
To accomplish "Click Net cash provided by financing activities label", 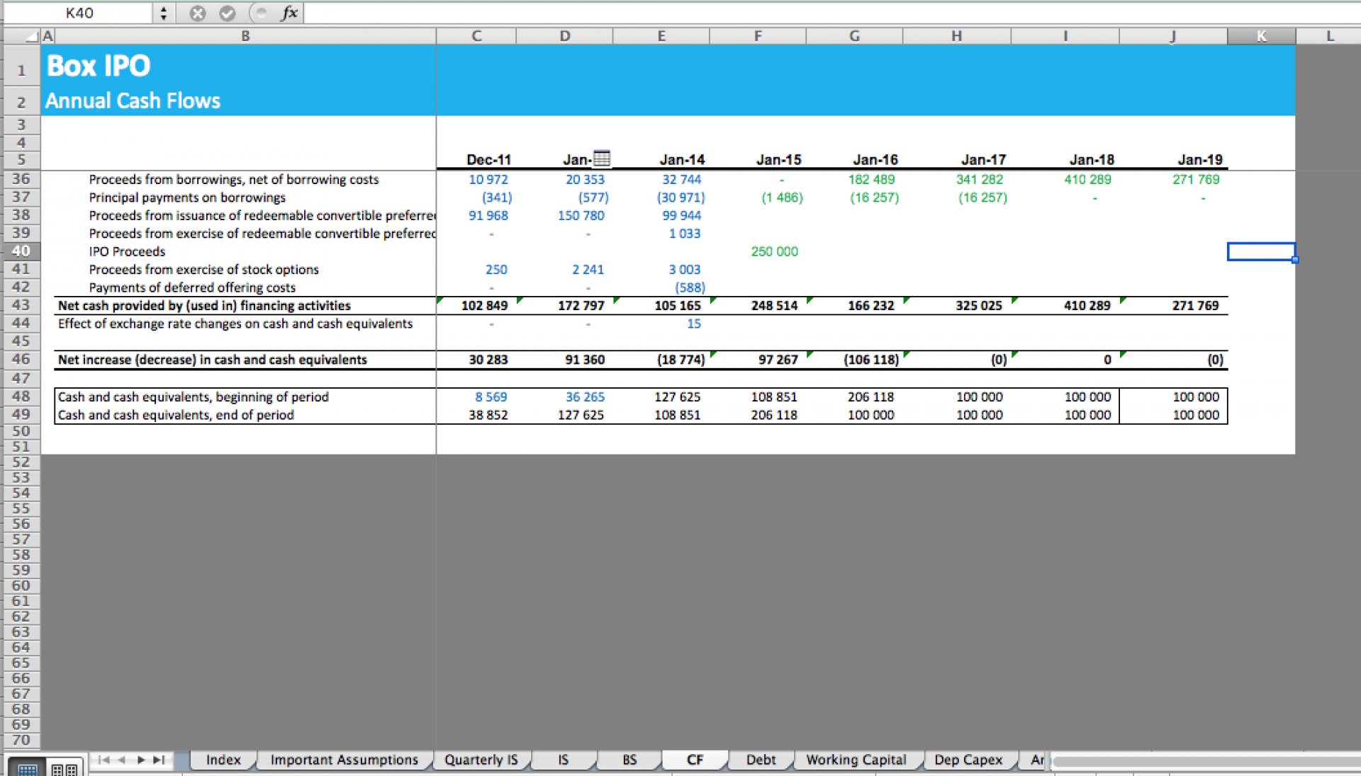I will 204,306.
